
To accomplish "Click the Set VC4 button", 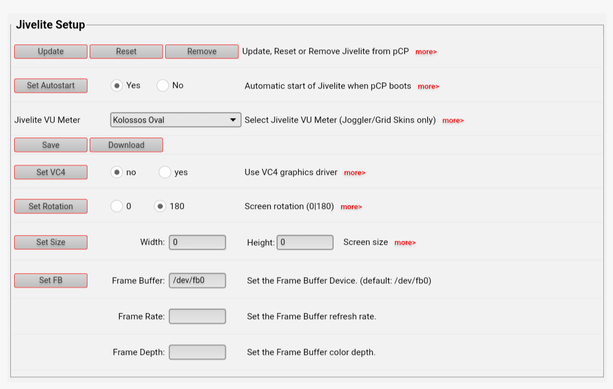I will (x=51, y=173).
